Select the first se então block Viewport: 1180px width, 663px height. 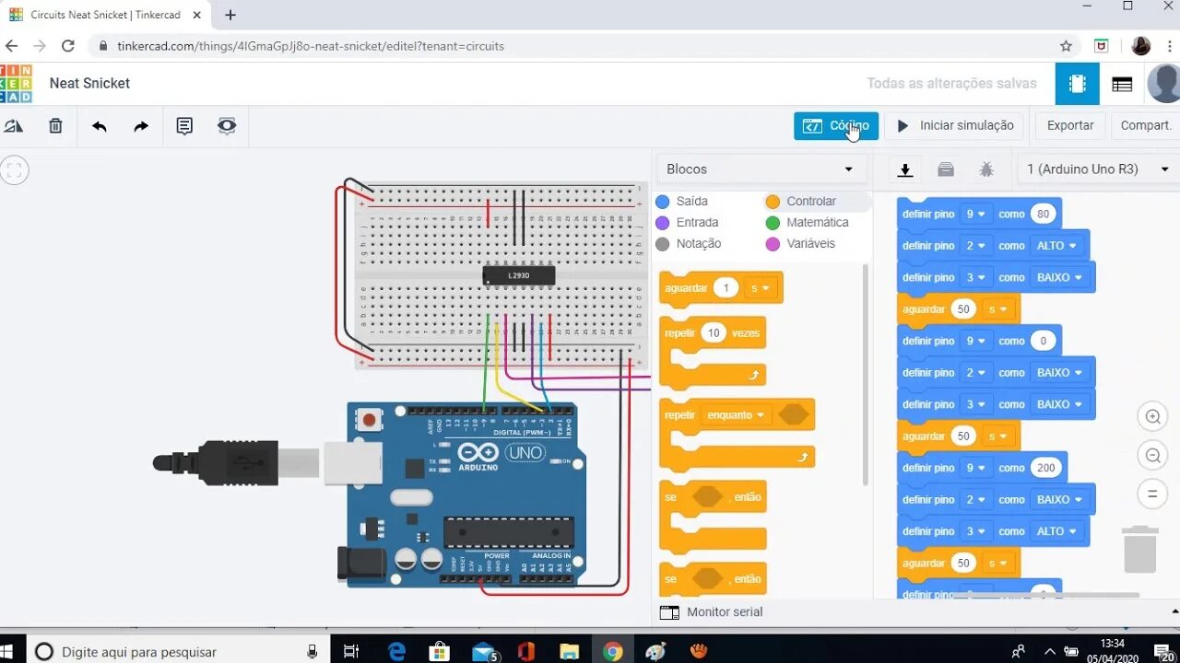click(x=713, y=516)
